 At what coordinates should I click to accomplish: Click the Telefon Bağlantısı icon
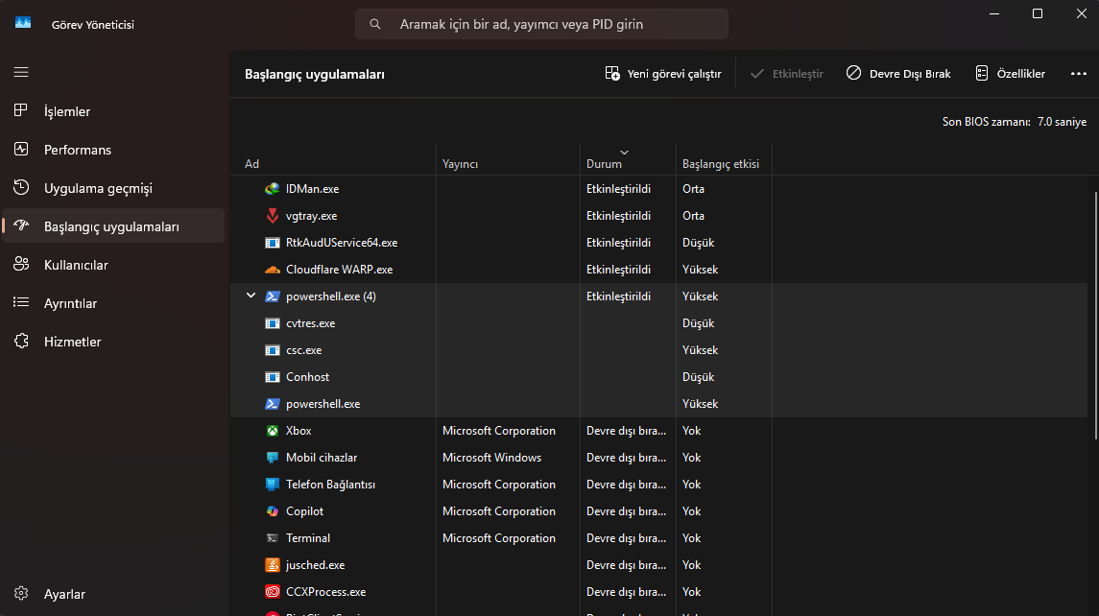point(273,485)
